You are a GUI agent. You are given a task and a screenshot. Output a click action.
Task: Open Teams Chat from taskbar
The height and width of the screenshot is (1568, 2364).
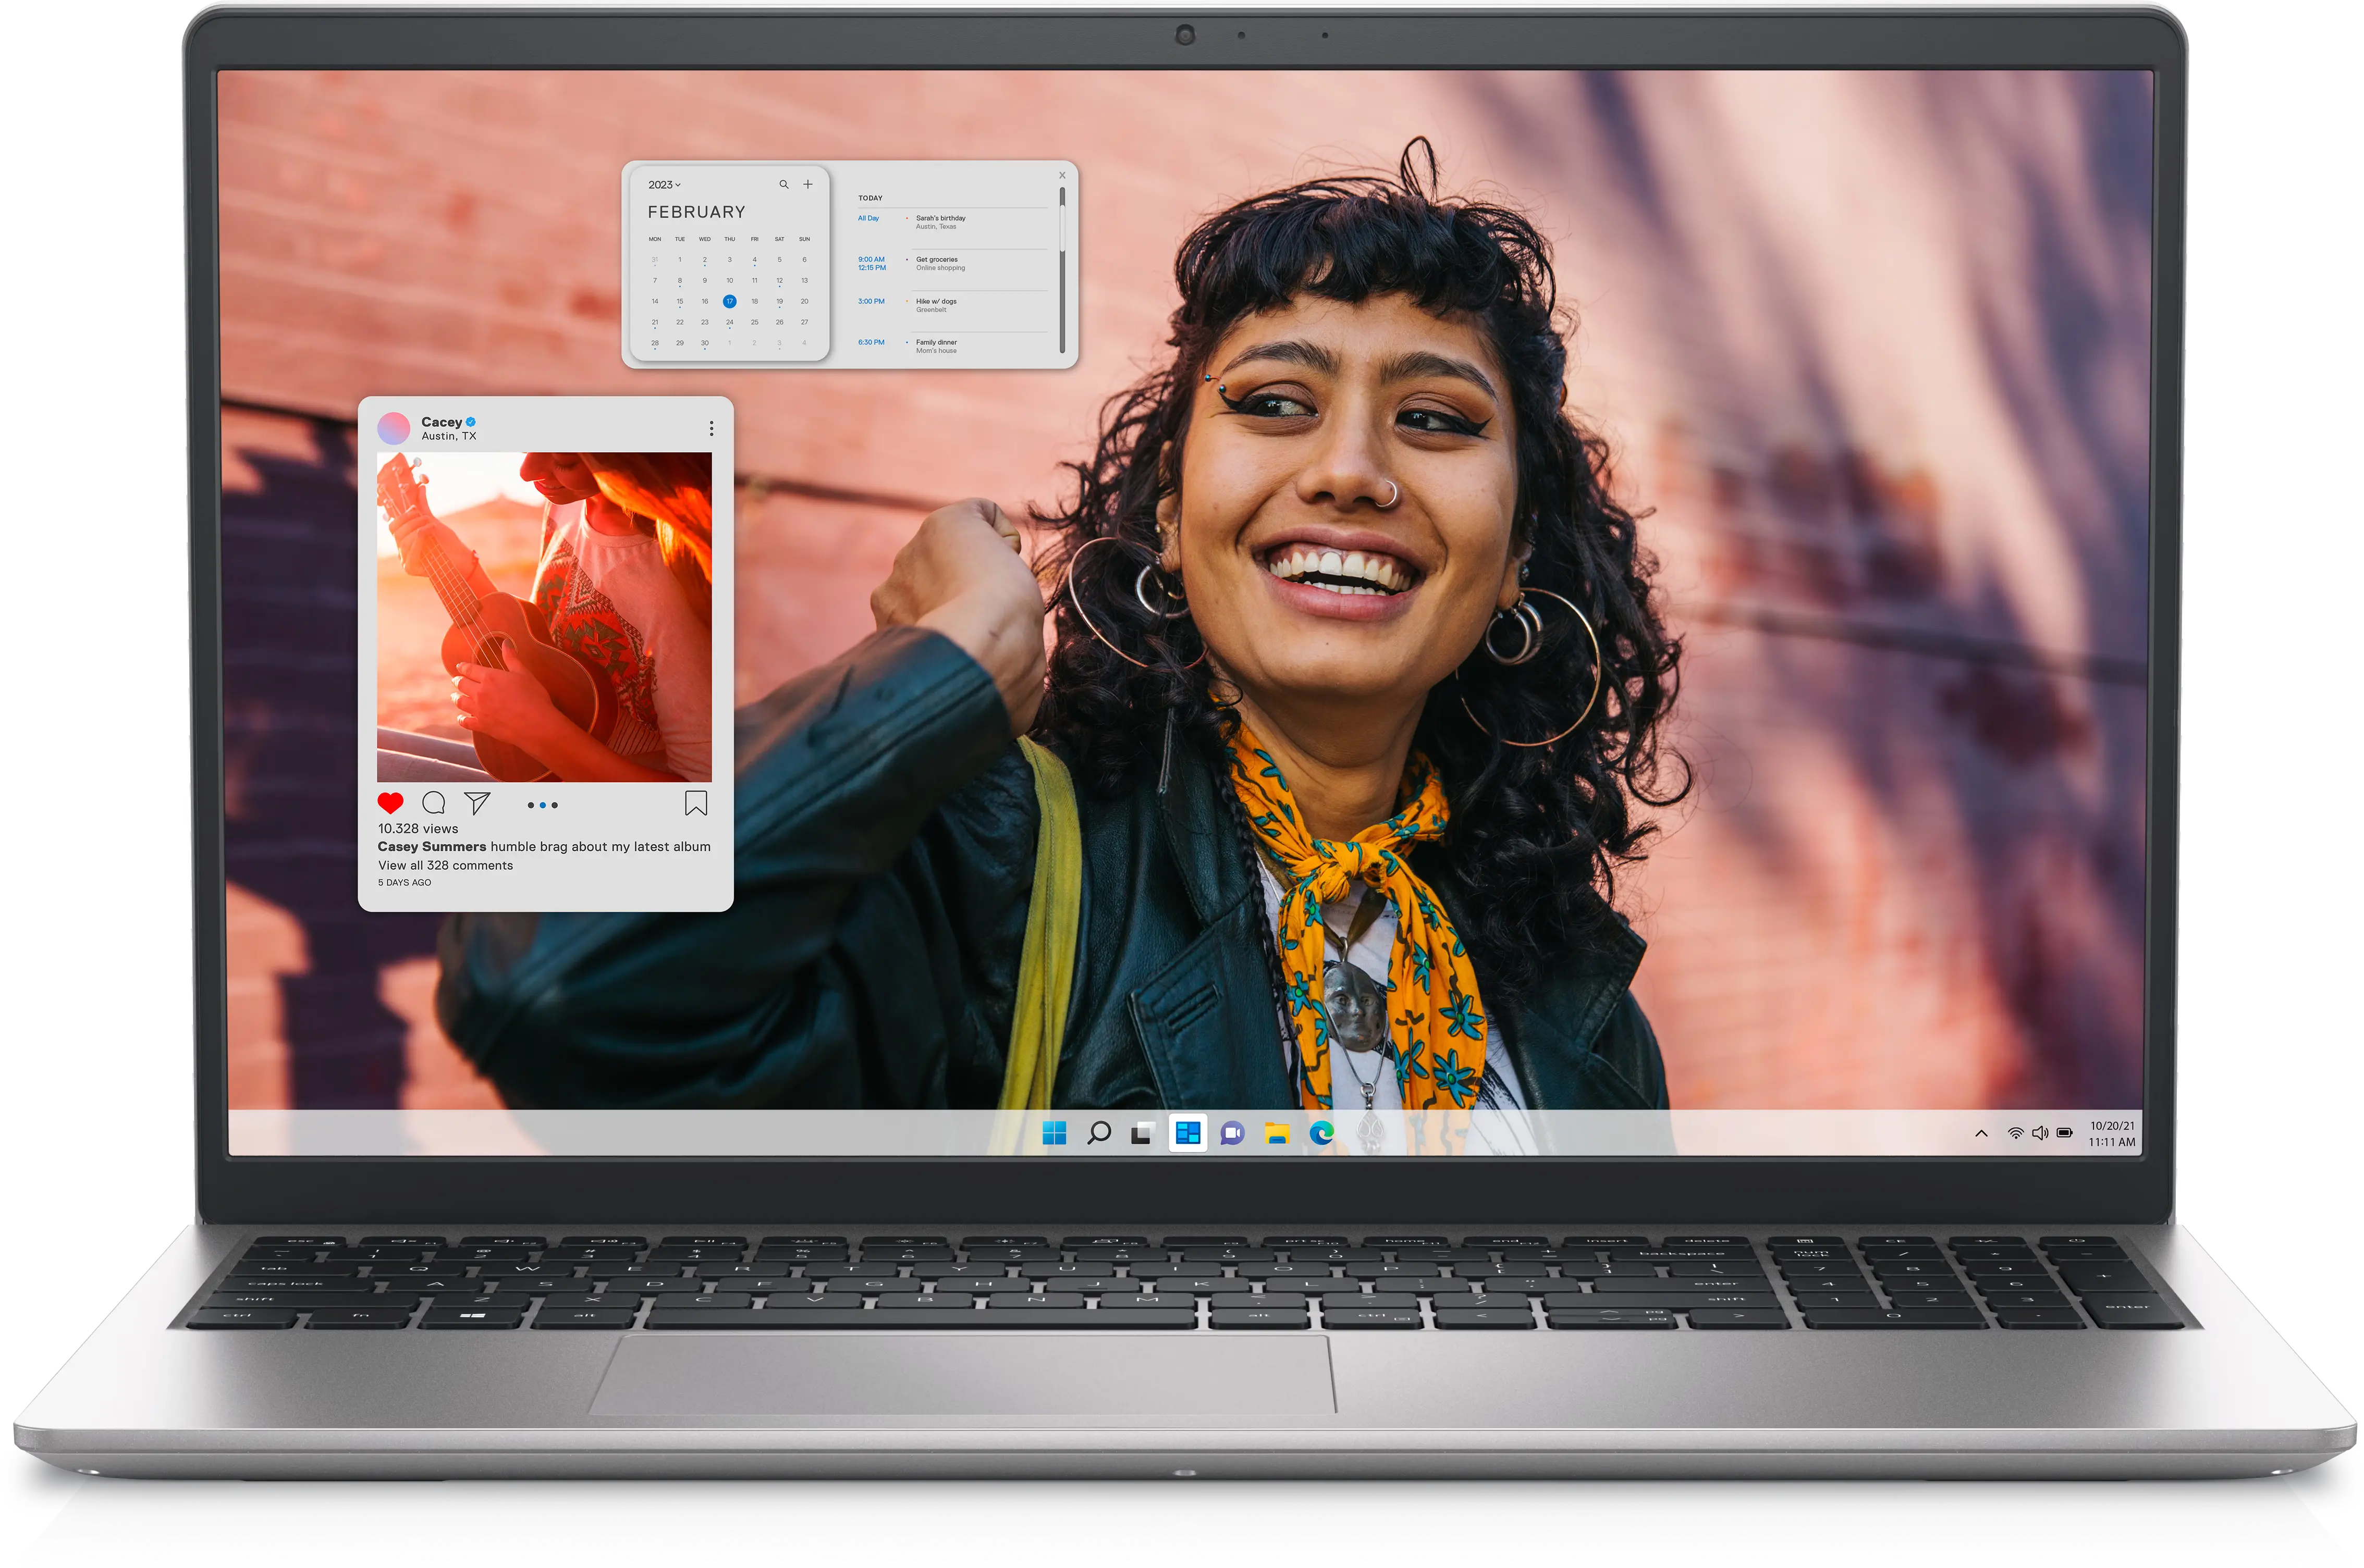pyautogui.click(x=1232, y=1134)
